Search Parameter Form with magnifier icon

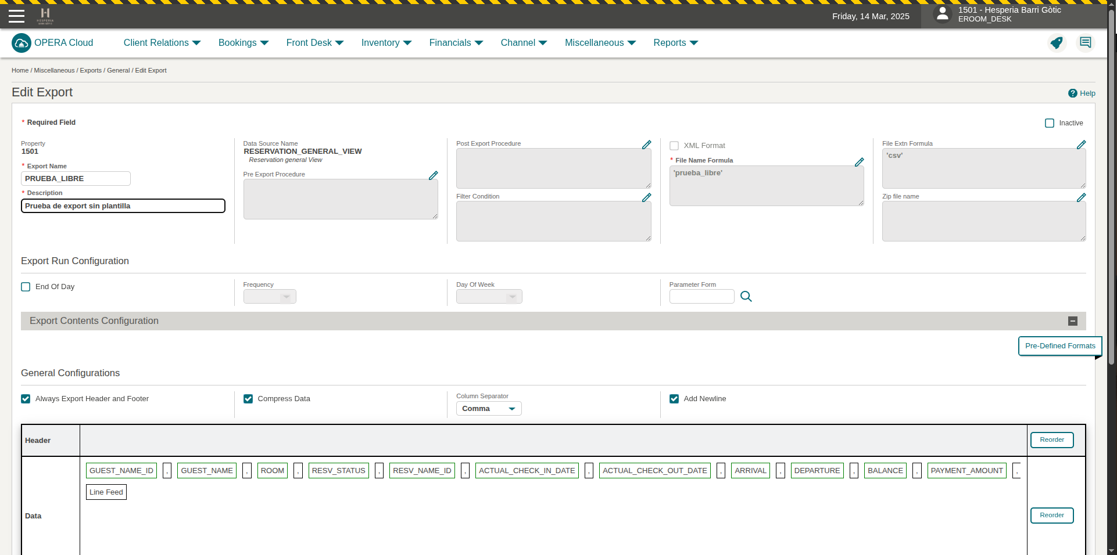(746, 297)
